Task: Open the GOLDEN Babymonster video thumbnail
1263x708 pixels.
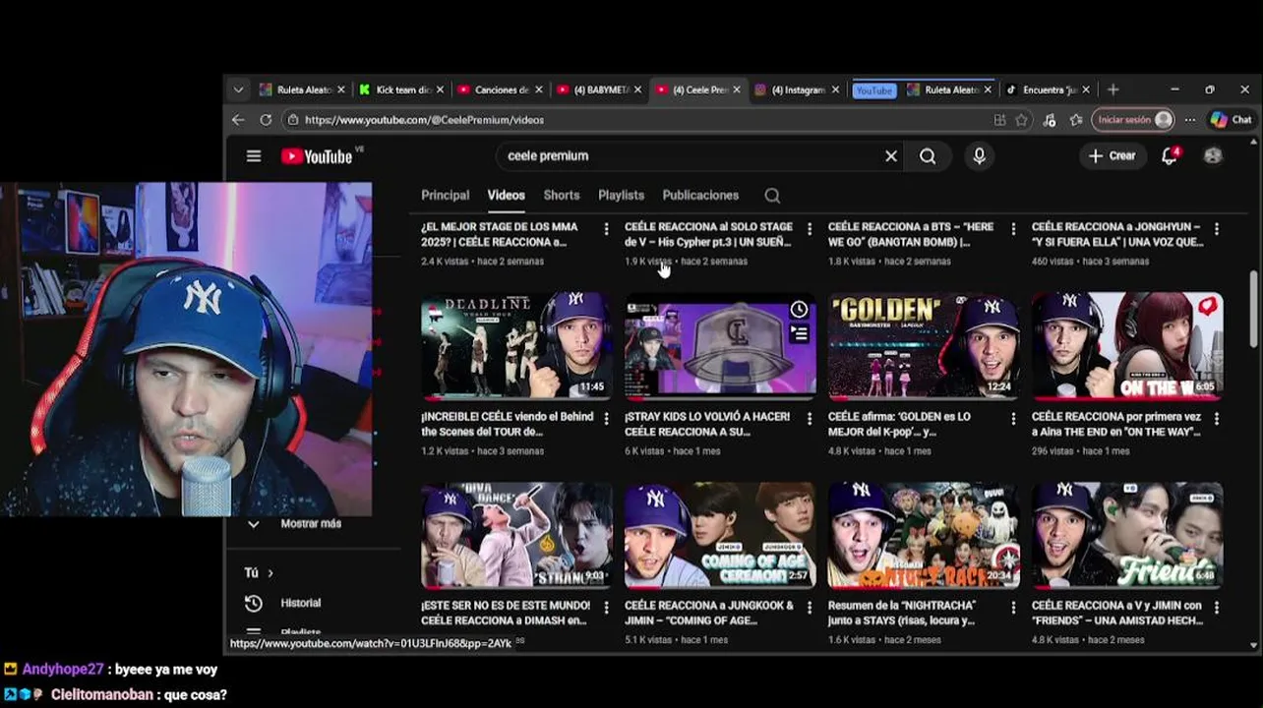Action: (x=924, y=345)
